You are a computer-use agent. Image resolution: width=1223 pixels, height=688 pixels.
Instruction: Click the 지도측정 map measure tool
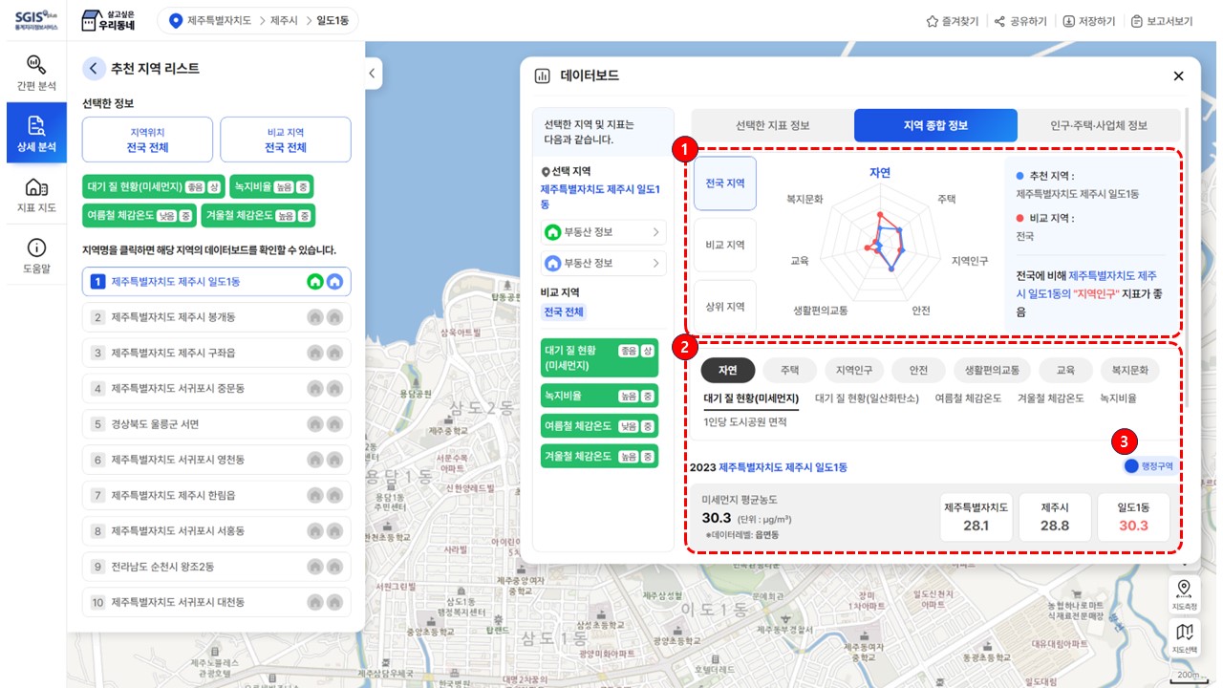pos(1184,592)
